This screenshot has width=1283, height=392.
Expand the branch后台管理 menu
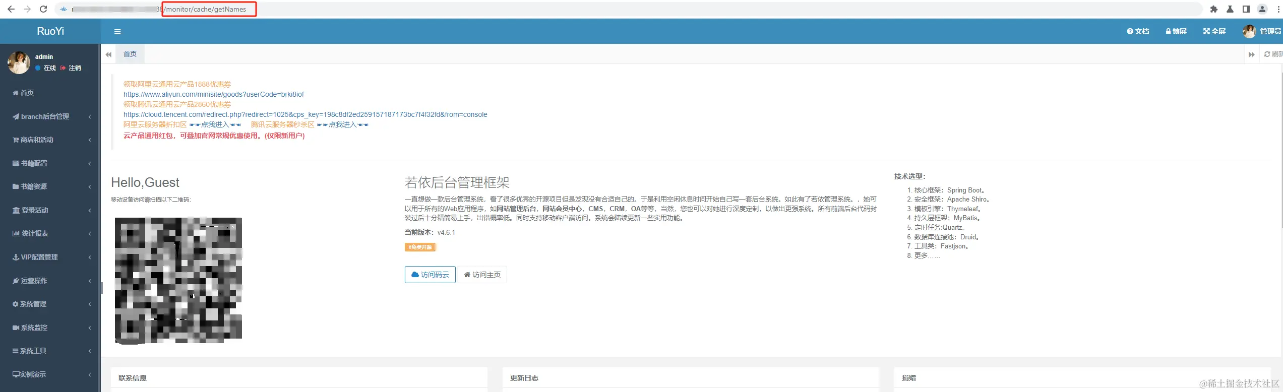click(x=50, y=116)
